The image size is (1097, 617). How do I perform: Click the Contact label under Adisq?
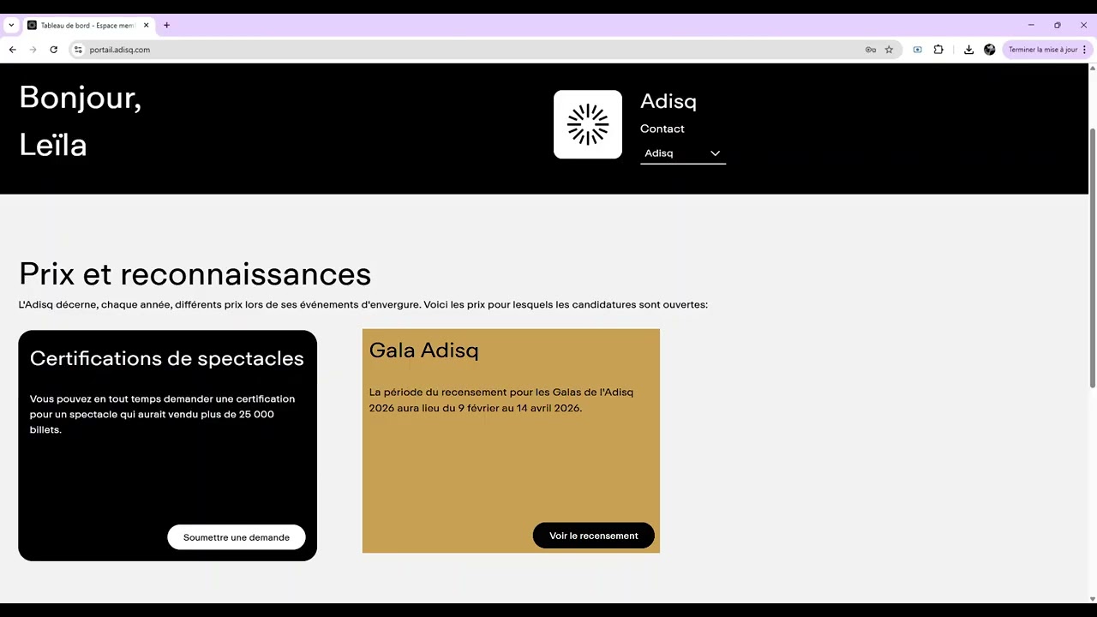(662, 129)
